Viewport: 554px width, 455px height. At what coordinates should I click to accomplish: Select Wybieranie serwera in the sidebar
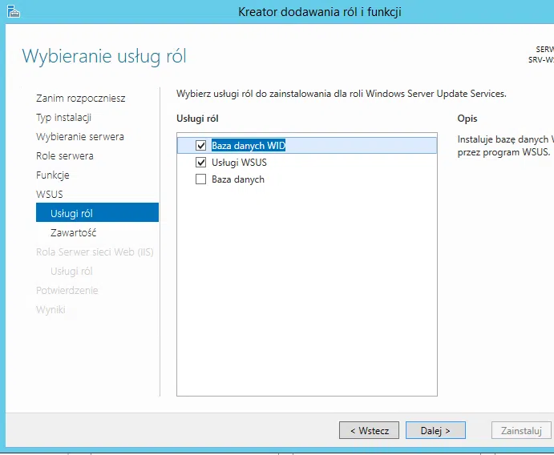coord(79,137)
